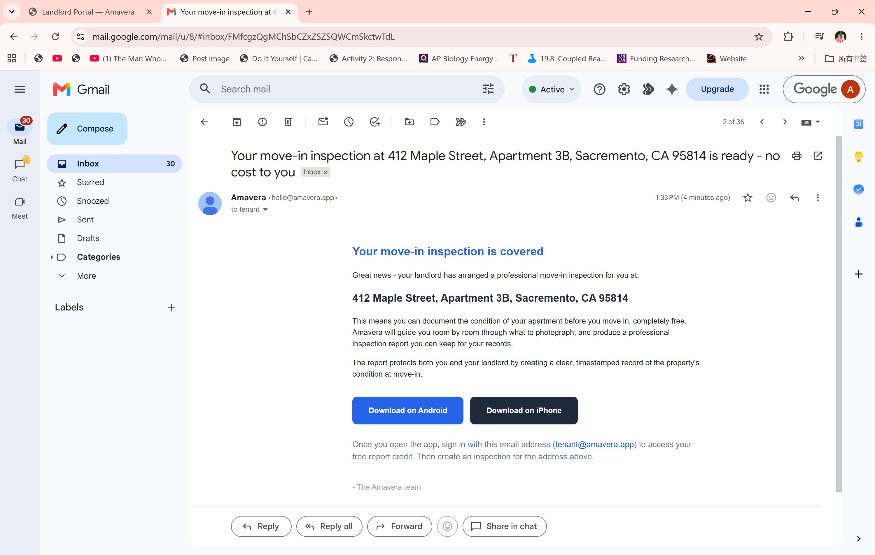Mark email as unread

[323, 122]
